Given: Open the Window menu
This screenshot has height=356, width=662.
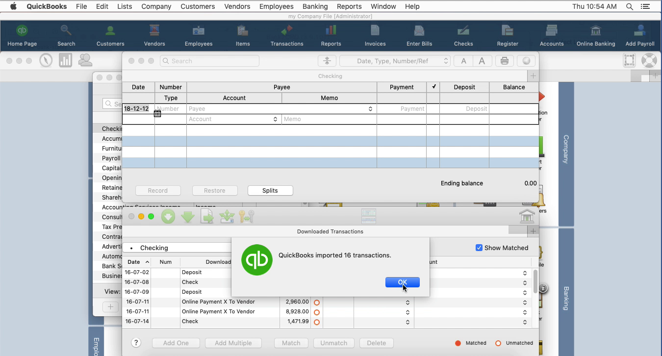Looking at the screenshot, I should coord(383,6).
